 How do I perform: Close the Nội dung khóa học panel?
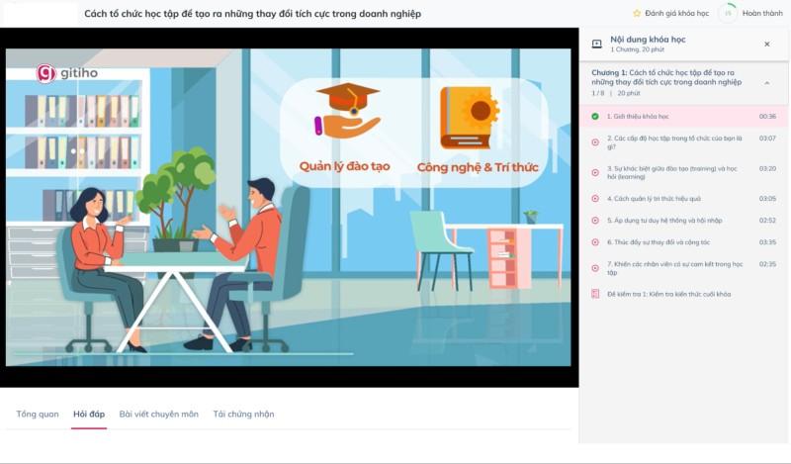(x=767, y=44)
